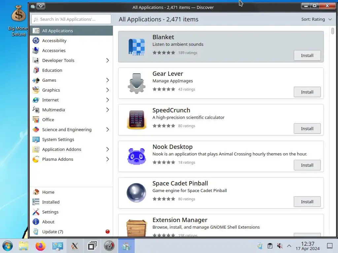Screen dimensions: 338x253
Task: Click the application list scrollbar handle
Action: point(333,31)
